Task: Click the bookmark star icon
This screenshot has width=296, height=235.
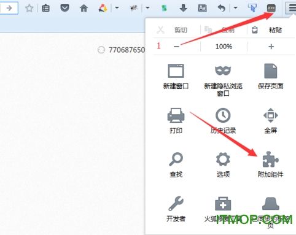Action: point(29,8)
